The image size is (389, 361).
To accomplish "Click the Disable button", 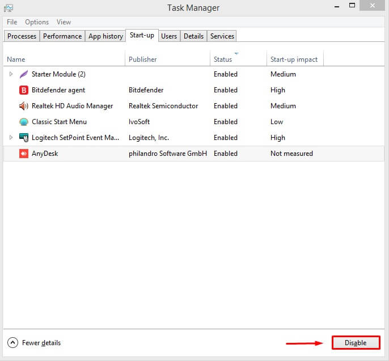I will (356, 343).
